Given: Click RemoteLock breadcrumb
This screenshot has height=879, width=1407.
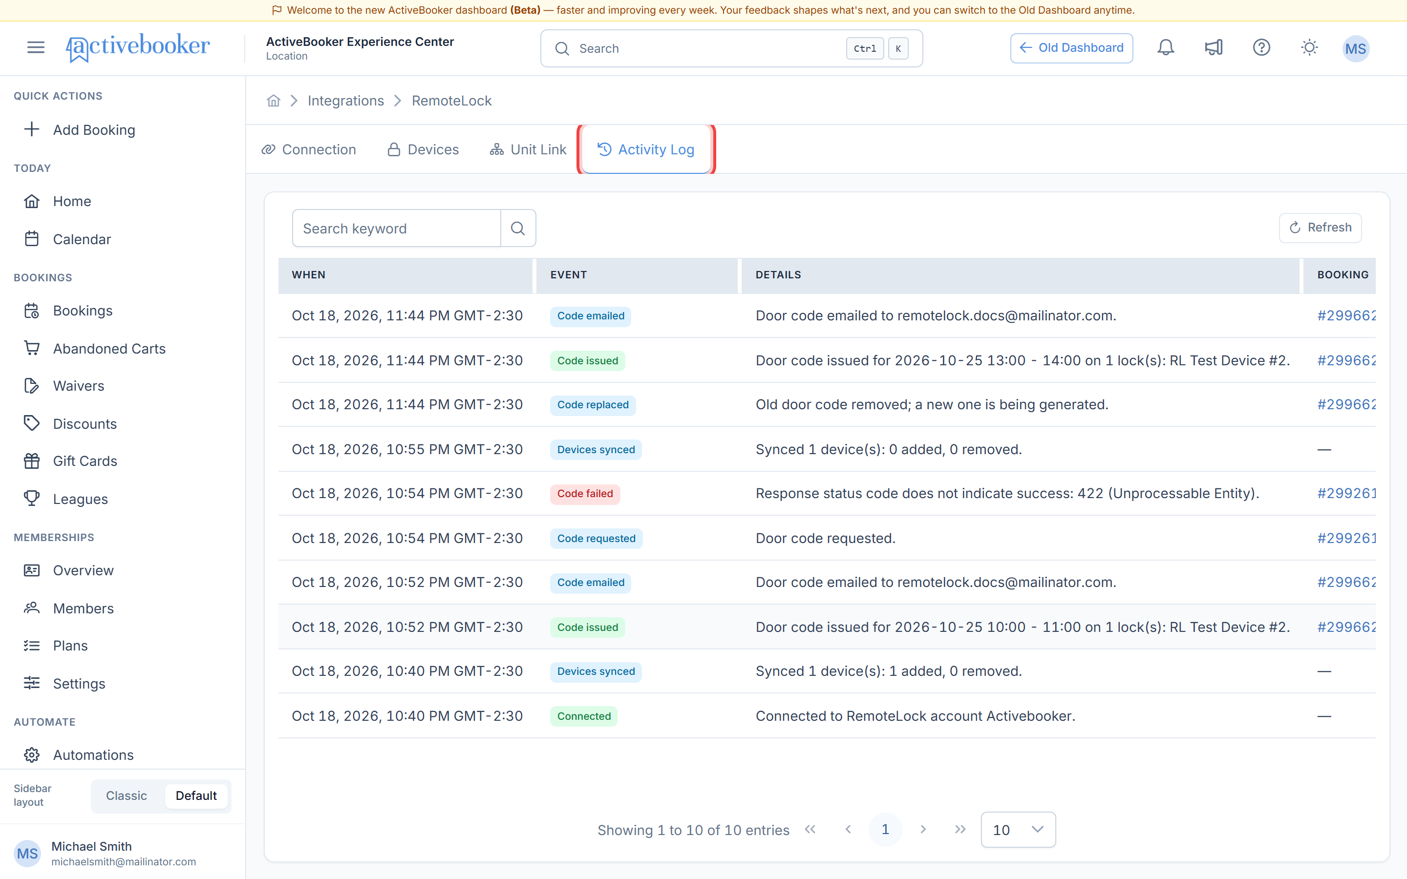Looking at the screenshot, I should tap(452, 101).
